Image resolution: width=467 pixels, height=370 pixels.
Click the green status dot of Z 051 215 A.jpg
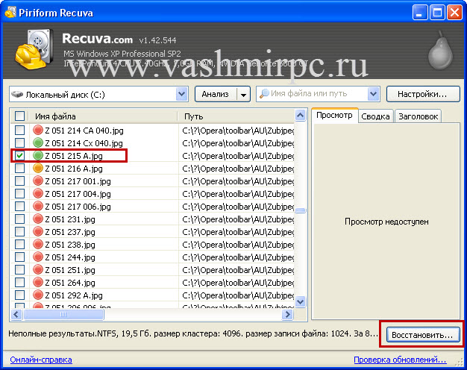[38, 155]
